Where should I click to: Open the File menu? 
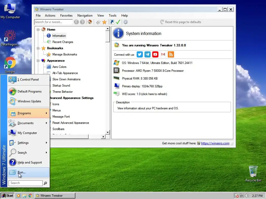(x=38, y=16)
